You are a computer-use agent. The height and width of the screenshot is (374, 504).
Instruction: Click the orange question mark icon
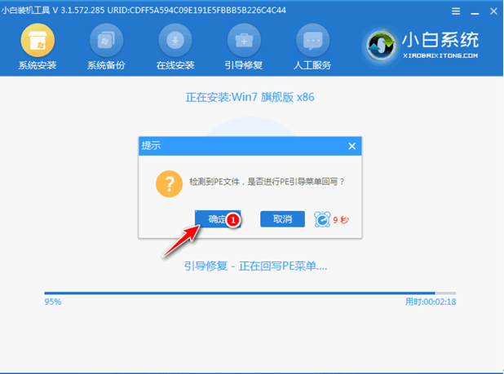coord(169,183)
